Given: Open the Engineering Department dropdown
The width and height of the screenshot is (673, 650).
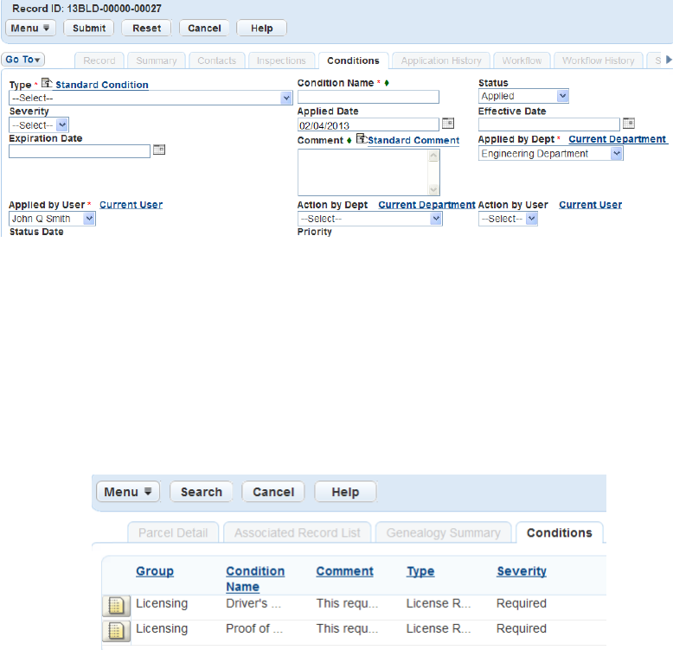Looking at the screenshot, I should [551, 154].
